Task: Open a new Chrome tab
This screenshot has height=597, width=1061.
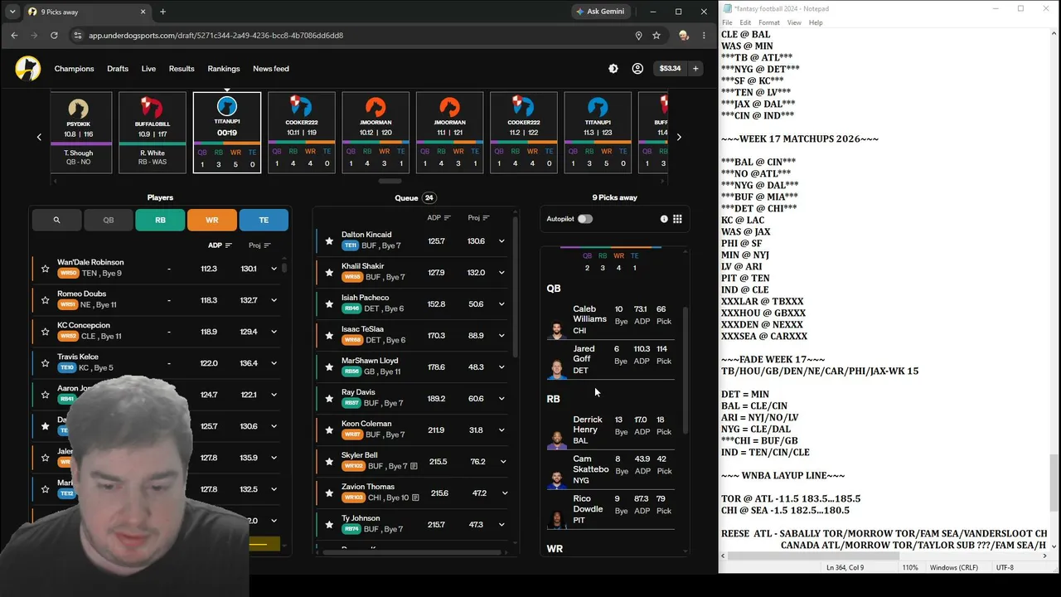Action: [x=162, y=12]
